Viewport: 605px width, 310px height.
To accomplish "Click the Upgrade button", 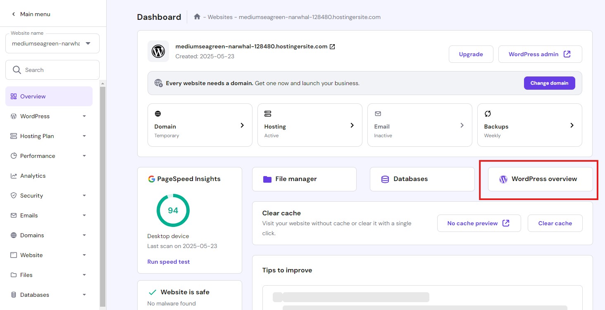I will (471, 54).
